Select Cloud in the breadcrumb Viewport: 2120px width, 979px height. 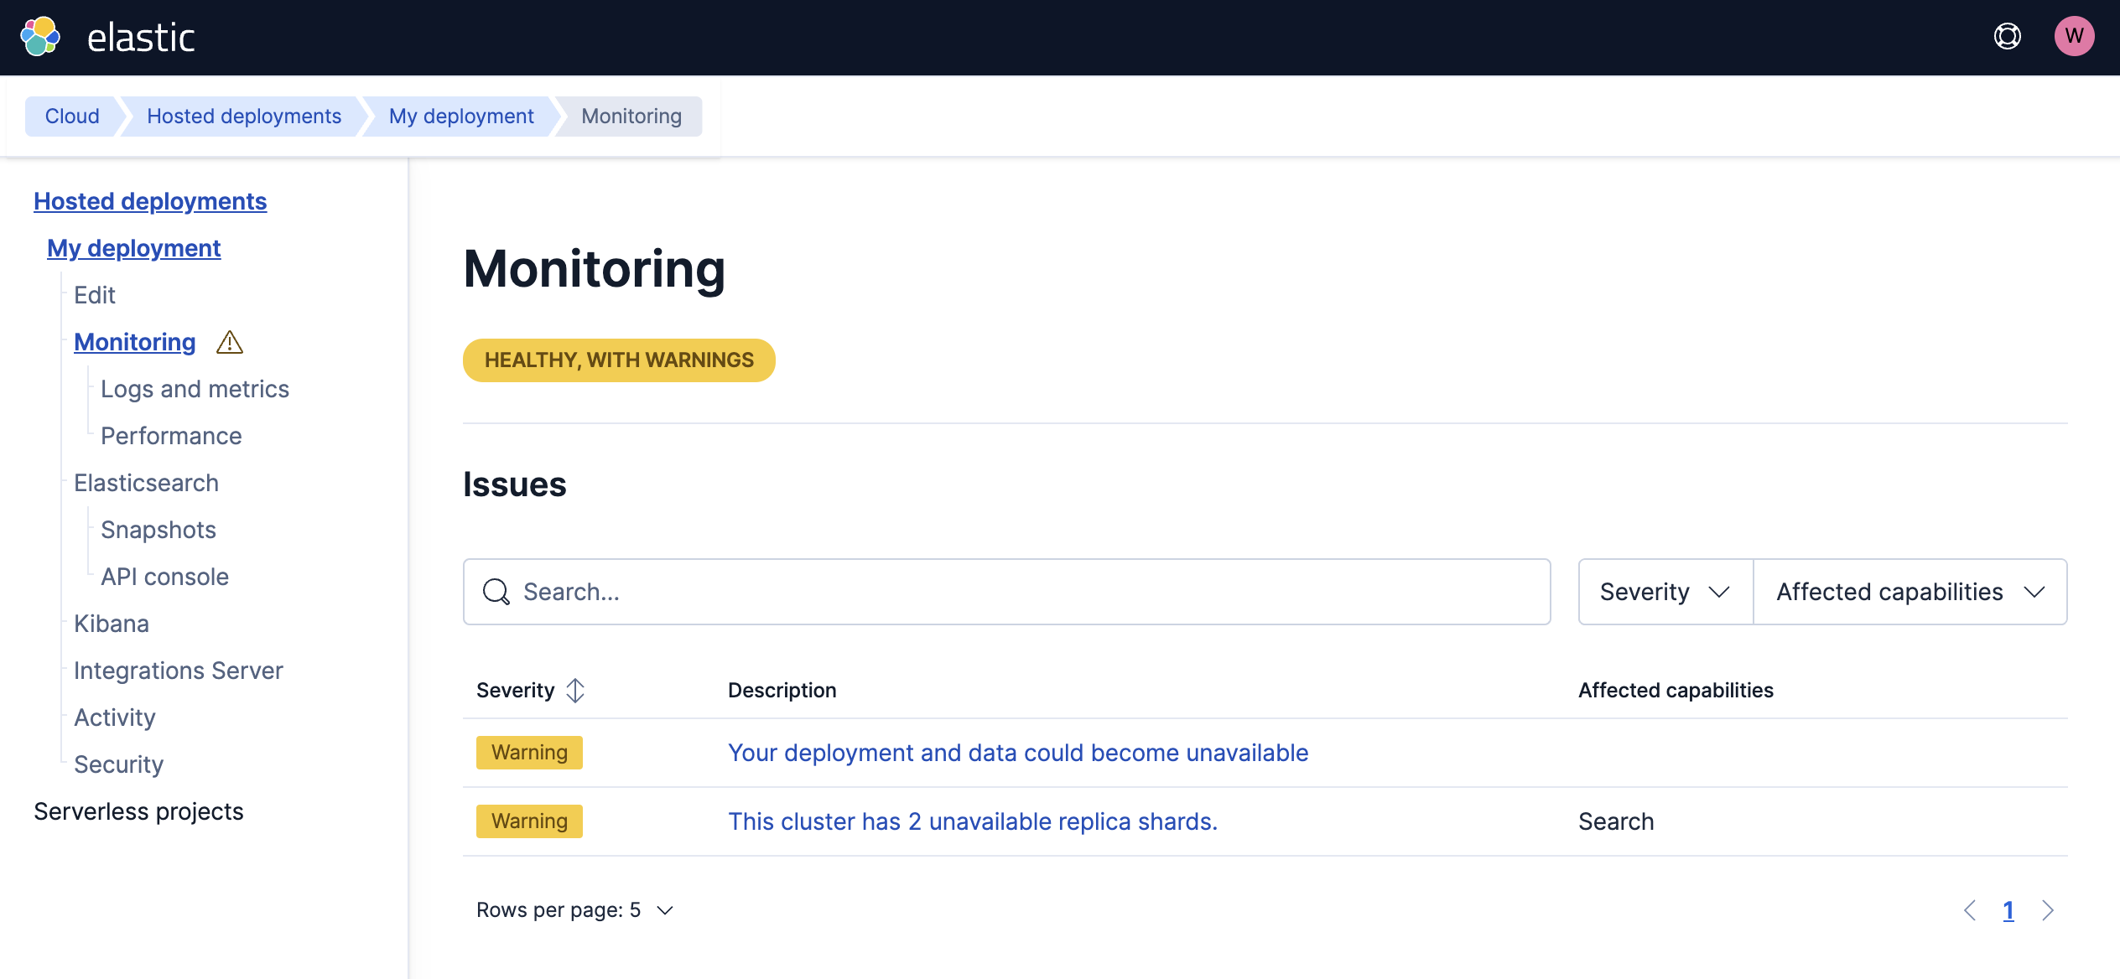[71, 116]
